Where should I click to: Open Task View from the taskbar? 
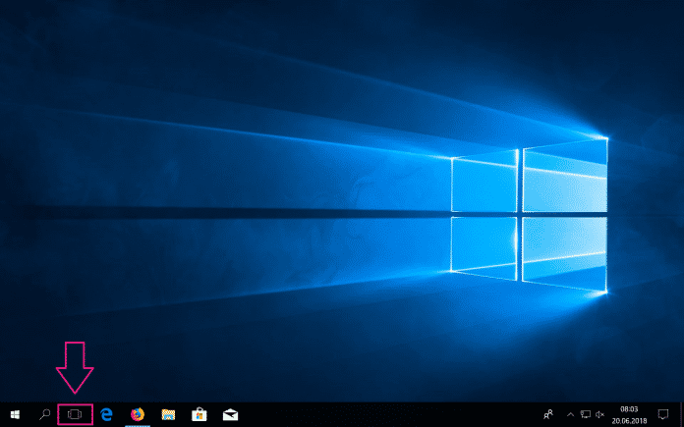tap(75, 414)
